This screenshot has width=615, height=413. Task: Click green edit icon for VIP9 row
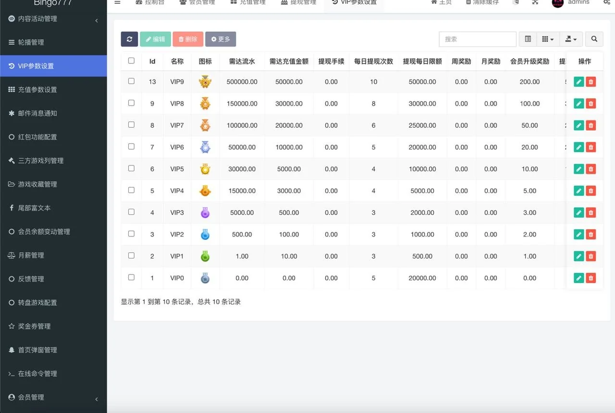578,82
